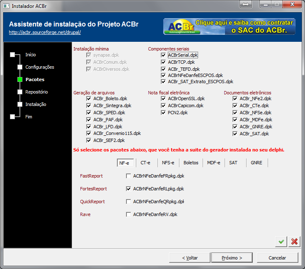Click the Configurações wizard step
Screen dimensions: 305x269
tap(40, 67)
